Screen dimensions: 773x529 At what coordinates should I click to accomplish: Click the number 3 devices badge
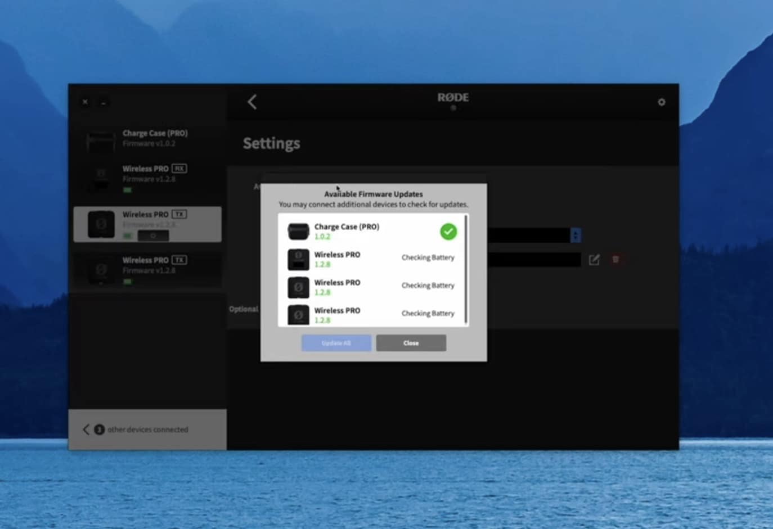tap(99, 429)
